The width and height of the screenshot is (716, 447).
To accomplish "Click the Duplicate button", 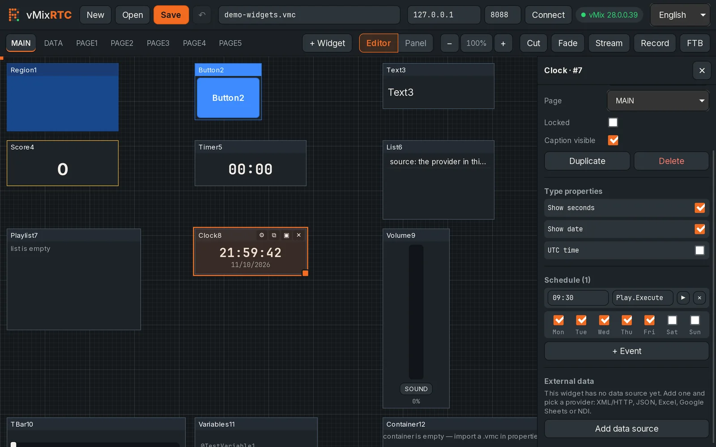I will (587, 161).
